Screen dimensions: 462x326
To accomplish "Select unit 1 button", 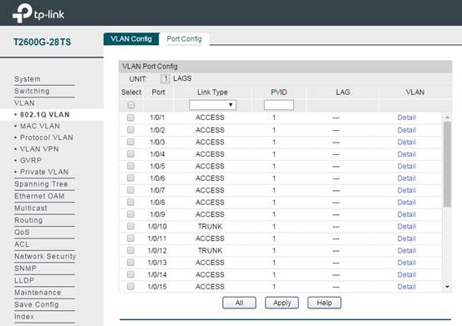I will (165, 78).
